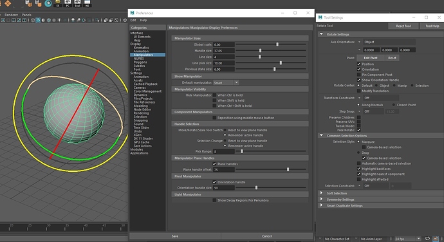Click the ES shelf icon
444x242 pixels.
58,3
